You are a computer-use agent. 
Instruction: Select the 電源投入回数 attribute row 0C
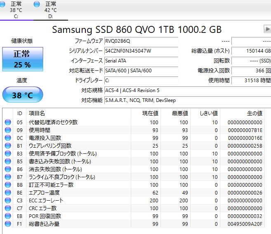tap(133, 138)
